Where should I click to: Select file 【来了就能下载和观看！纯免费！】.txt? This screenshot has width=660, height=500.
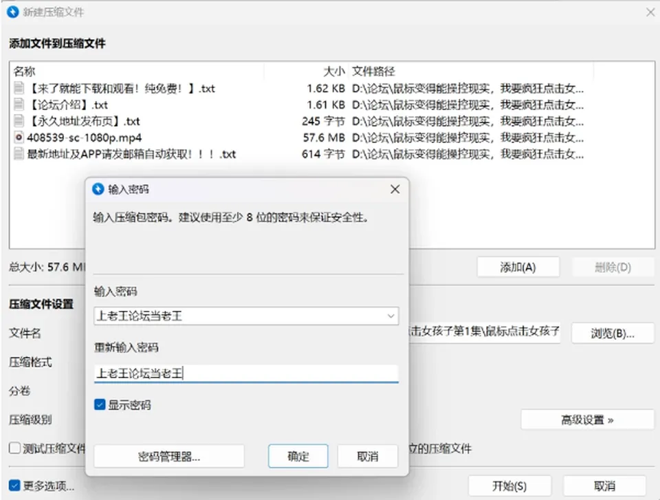click(121, 88)
